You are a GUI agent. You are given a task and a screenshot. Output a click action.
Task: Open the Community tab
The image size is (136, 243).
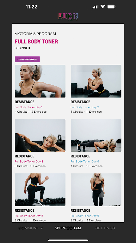[x=31, y=228]
